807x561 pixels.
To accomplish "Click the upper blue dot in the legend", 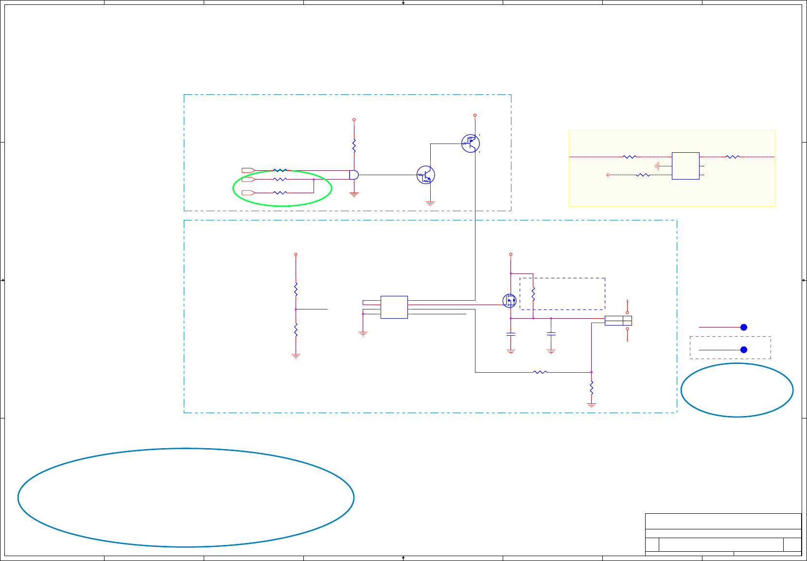I will point(743,327).
